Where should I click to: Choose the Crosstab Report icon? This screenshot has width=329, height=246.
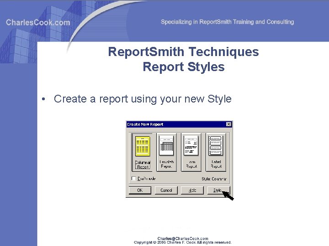[167, 152]
